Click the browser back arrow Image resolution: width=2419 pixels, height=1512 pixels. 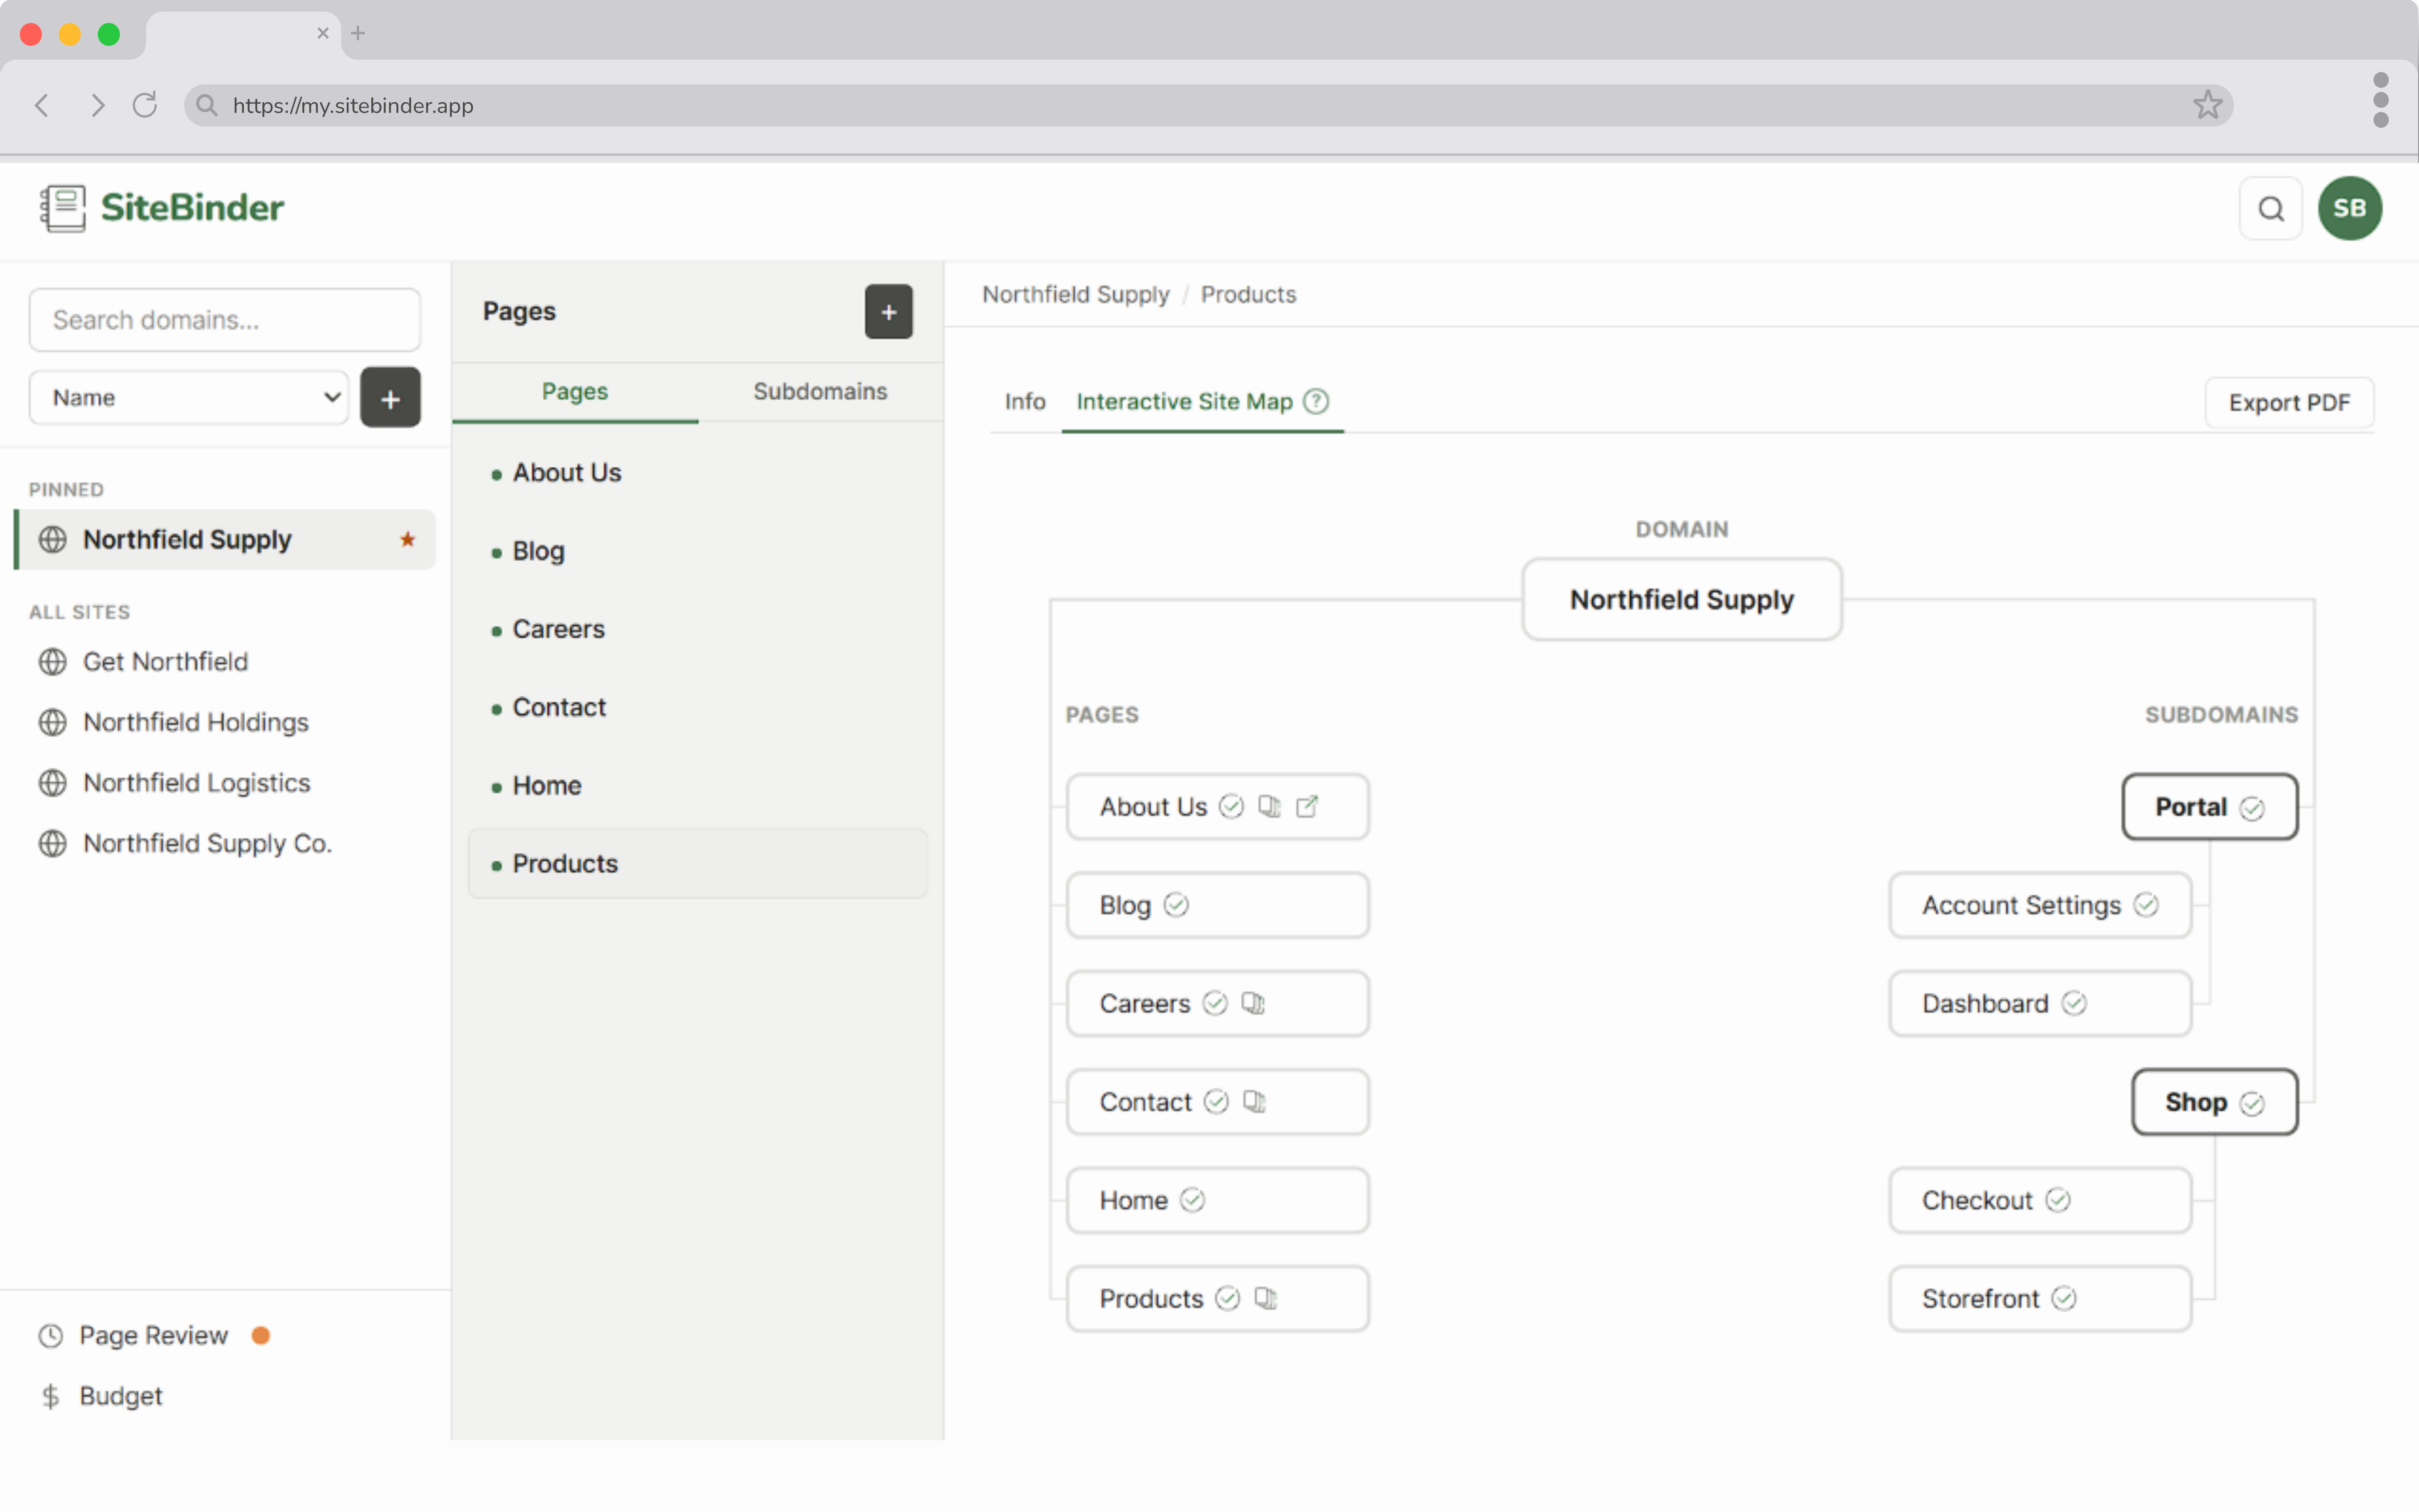pos(42,105)
